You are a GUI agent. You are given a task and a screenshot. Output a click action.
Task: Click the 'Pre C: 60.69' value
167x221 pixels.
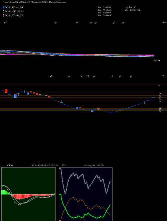[105, 15]
